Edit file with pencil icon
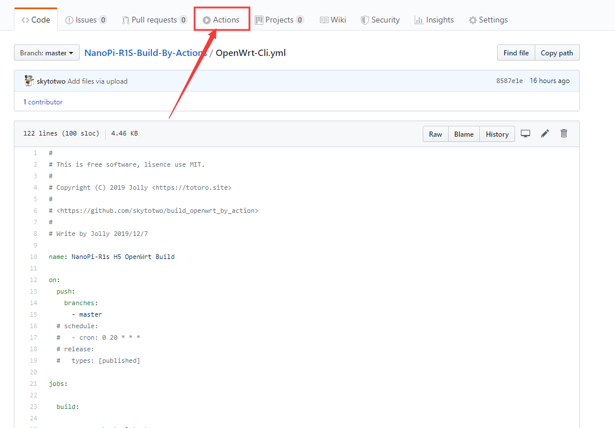The width and height of the screenshot is (615, 428). point(545,133)
